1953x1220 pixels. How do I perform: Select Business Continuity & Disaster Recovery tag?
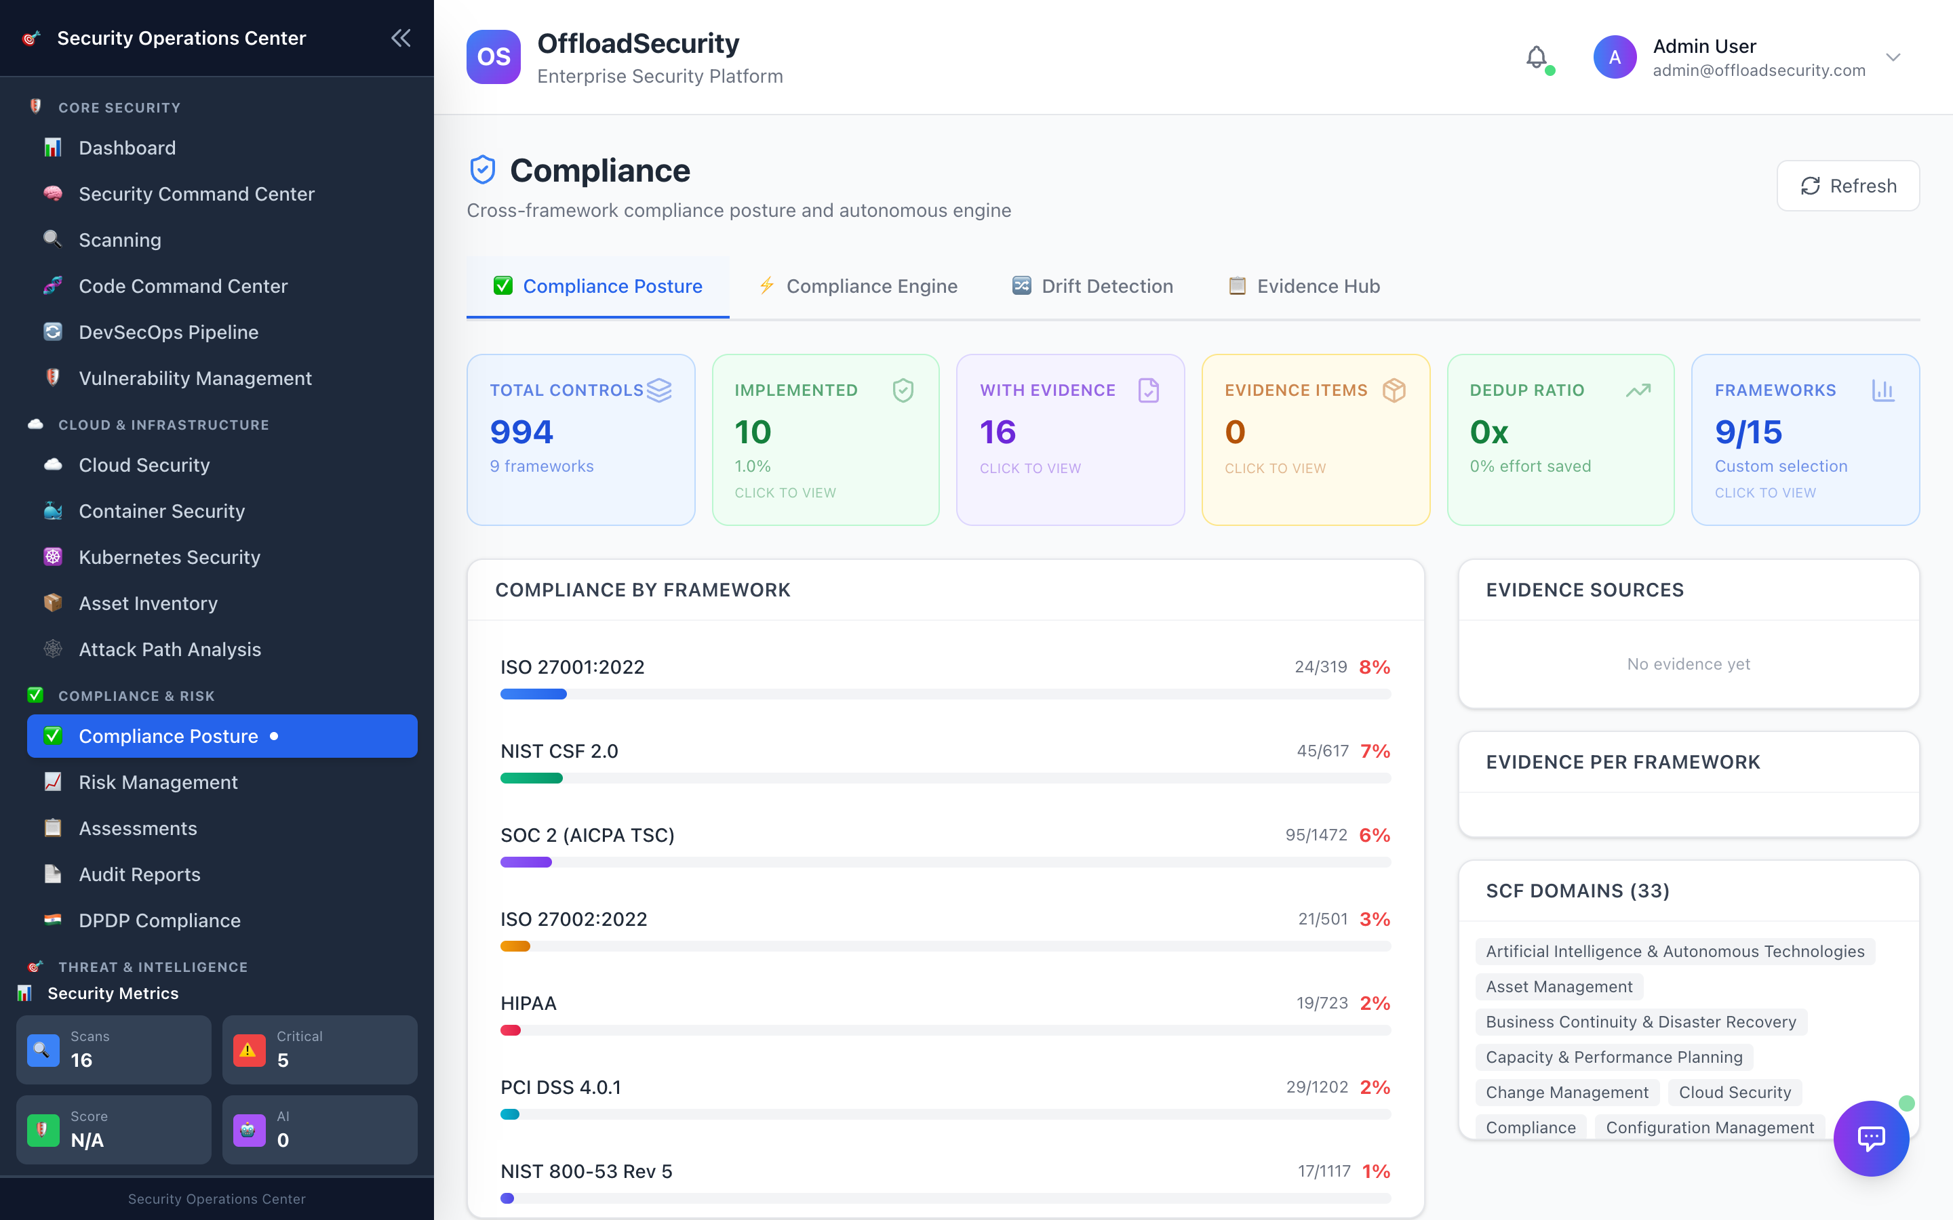point(1640,1021)
